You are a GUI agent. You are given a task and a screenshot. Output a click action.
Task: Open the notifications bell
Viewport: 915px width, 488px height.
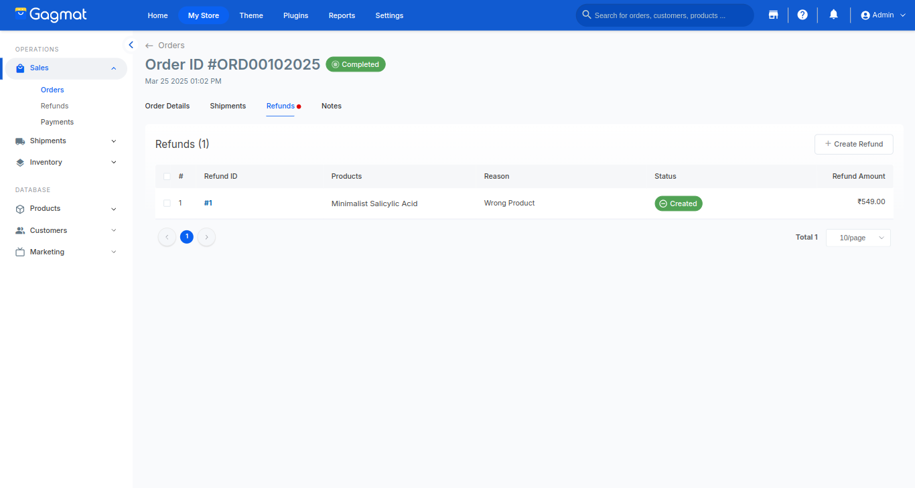833,15
